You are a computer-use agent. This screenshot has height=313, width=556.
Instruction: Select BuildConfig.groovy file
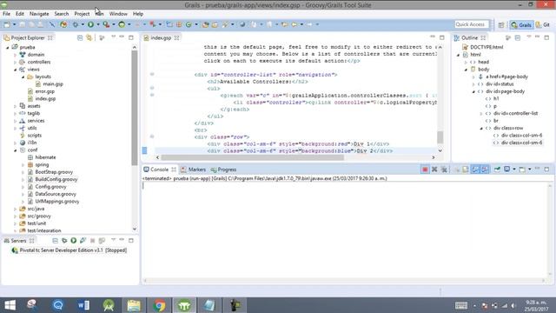[x=56, y=180]
